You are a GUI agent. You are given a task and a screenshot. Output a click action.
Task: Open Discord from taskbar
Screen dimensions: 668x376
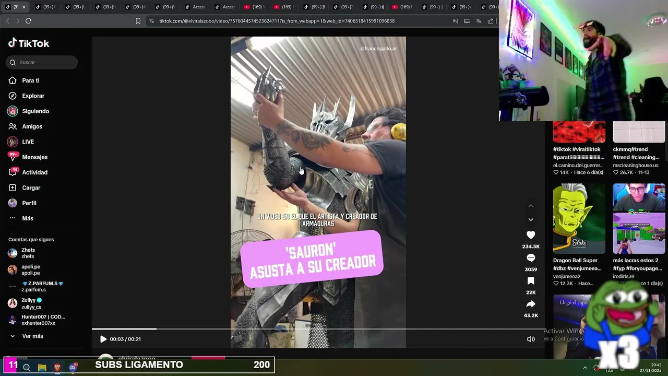(x=73, y=368)
